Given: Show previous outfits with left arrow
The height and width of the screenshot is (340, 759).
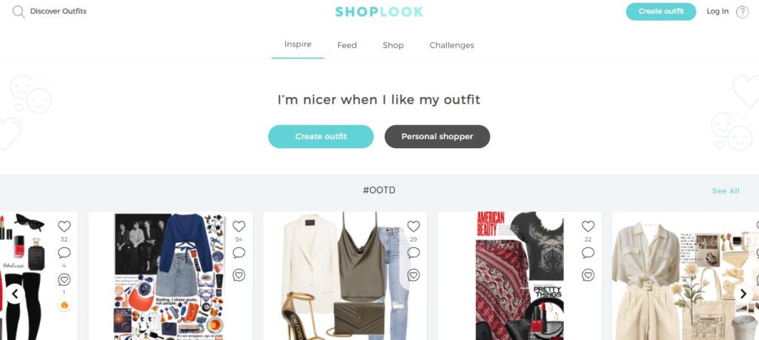Looking at the screenshot, I should click(x=15, y=293).
